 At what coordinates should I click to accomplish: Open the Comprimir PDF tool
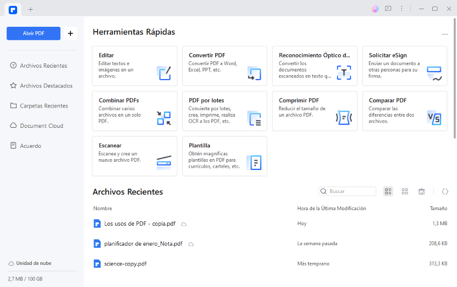tap(315, 111)
